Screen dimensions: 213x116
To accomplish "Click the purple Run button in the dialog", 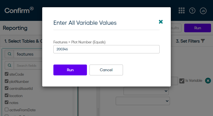I will (x=70, y=70).
